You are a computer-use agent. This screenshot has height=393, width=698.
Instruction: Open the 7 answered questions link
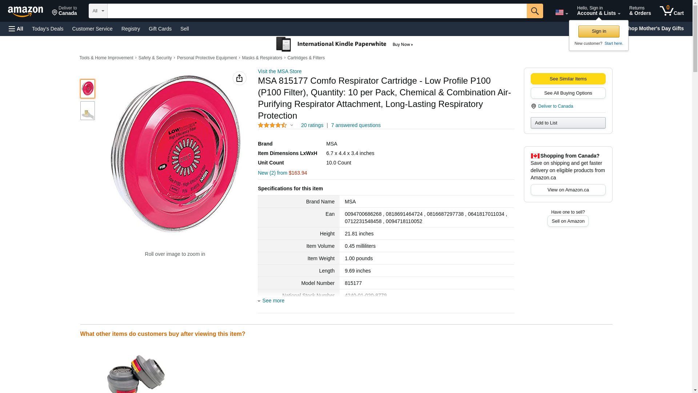point(356,125)
